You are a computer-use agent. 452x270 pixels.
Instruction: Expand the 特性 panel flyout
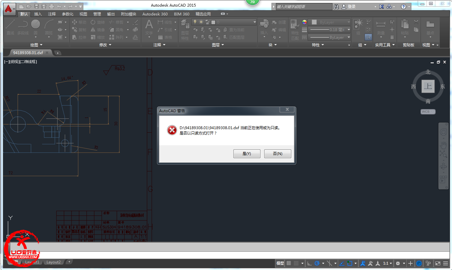pos(318,45)
